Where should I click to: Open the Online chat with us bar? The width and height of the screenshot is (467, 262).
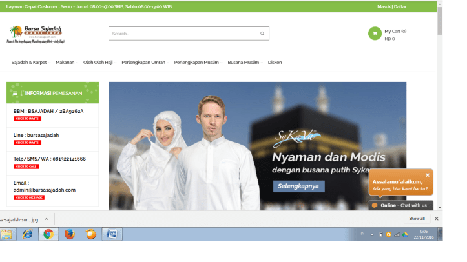(400, 205)
